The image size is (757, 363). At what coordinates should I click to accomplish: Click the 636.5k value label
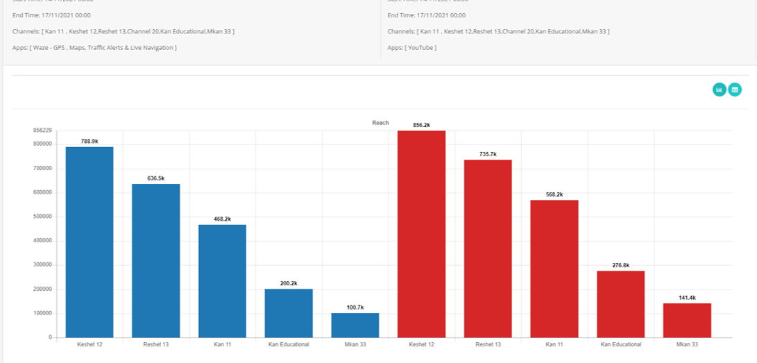coord(156,178)
